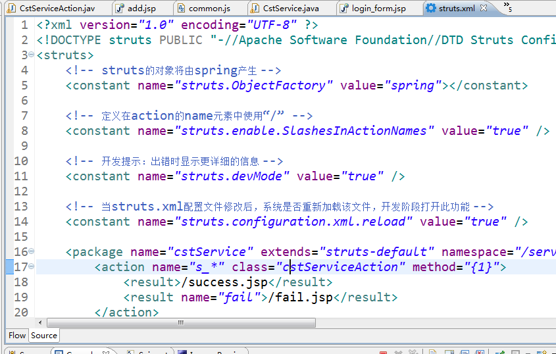The image size is (556, 354).
Task: Click the value "true" on line 8
Action: pos(507,131)
